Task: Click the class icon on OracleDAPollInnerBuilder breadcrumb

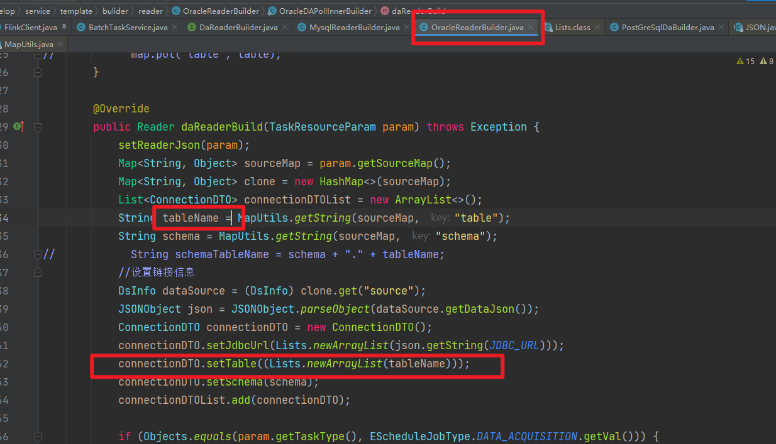Action: pyautogui.click(x=271, y=11)
